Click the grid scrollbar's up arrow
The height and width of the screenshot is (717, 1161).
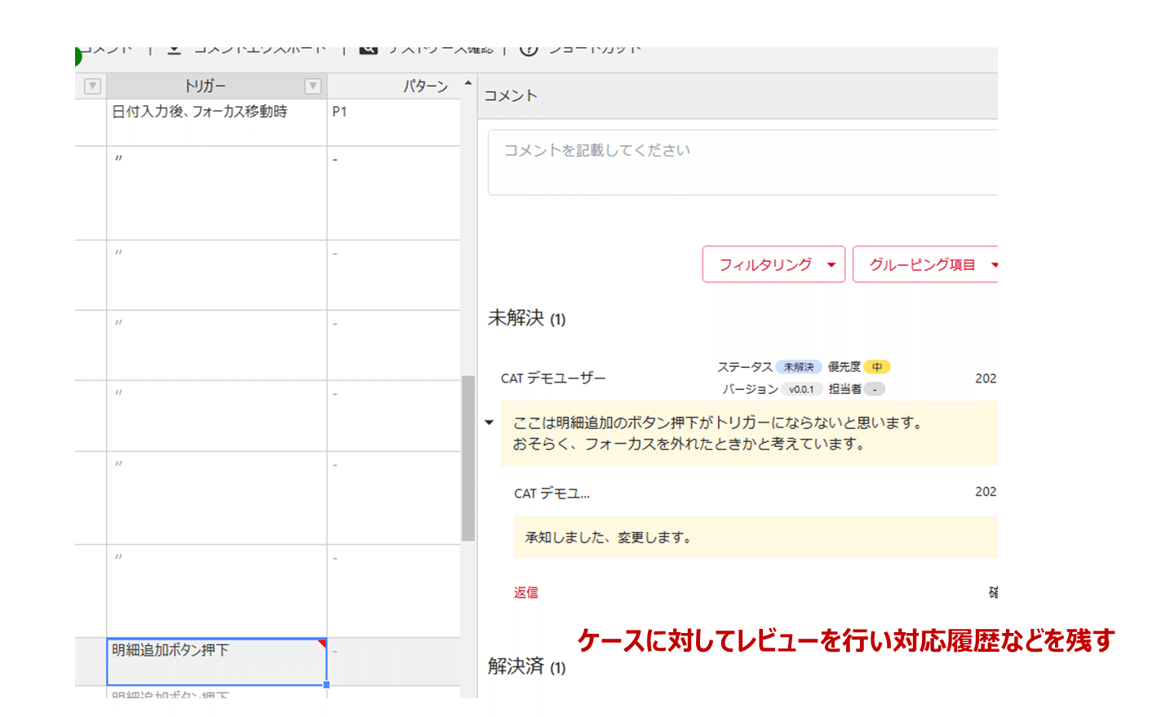click(468, 83)
